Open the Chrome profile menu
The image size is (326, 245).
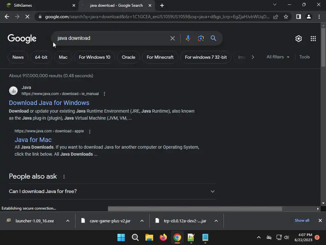point(309,17)
